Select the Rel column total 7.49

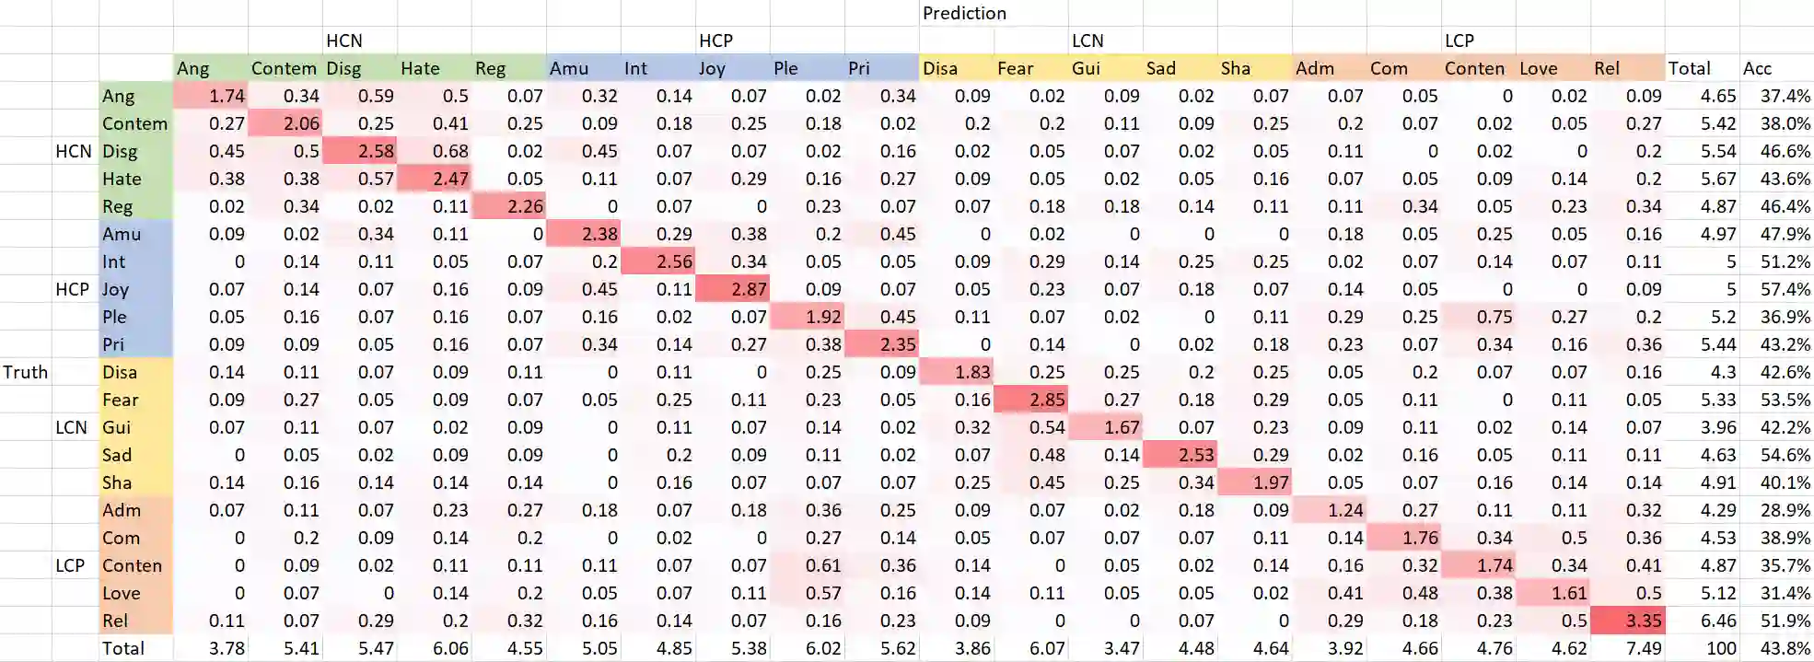click(x=1628, y=648)
